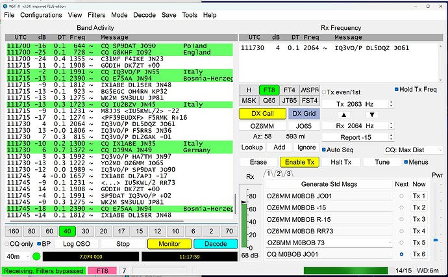
Task: Select the WSPR mode button
Action: pyautogui.click(x=310, y=90)
